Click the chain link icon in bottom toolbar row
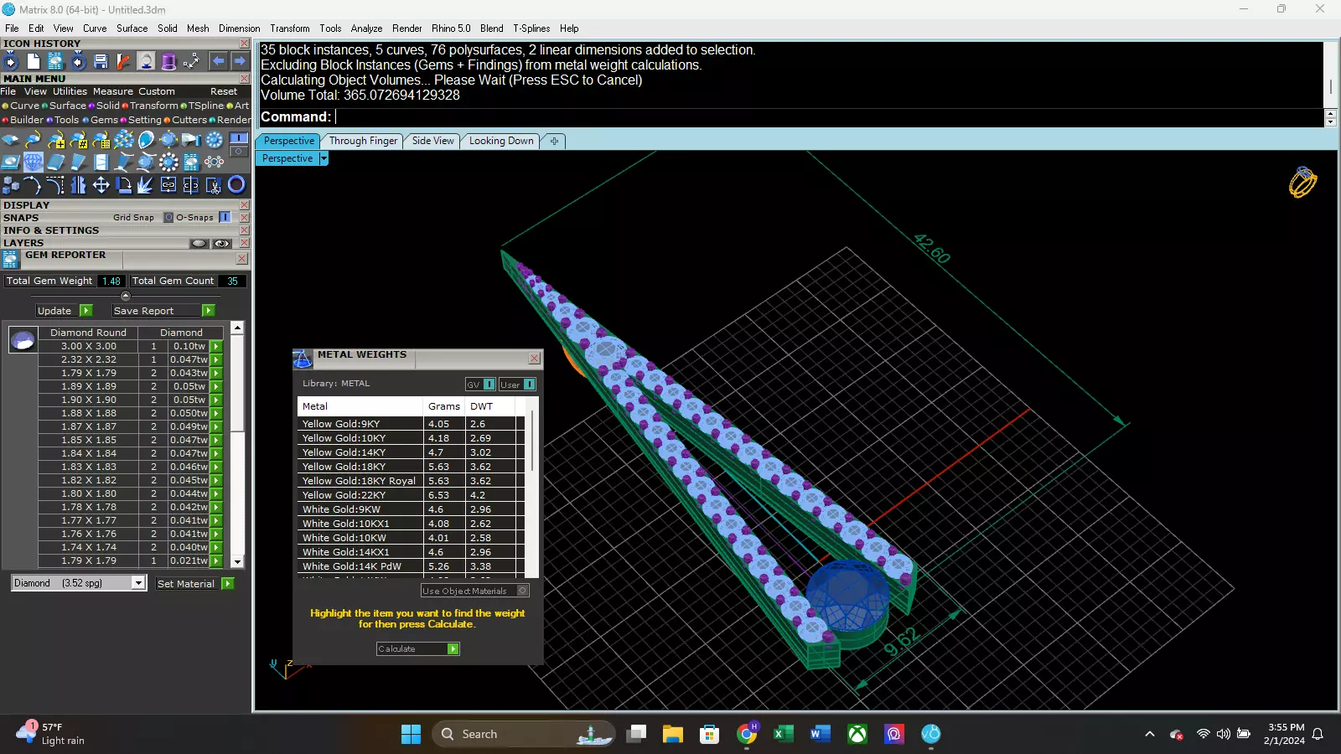This screenshot has width=1341, height=754. coord(168,184)
